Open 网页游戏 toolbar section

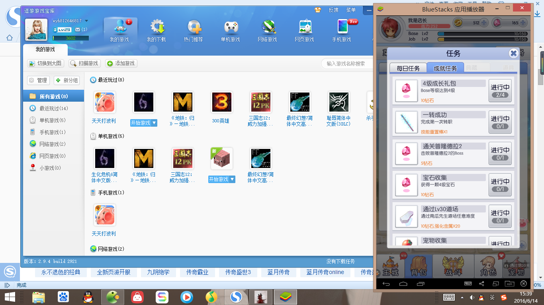pos(305,30)
